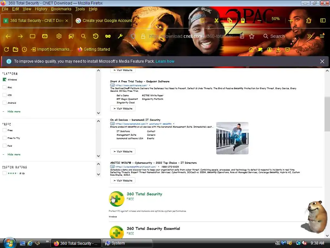Click the 360 Total Security plus logo

pos(117,199)
